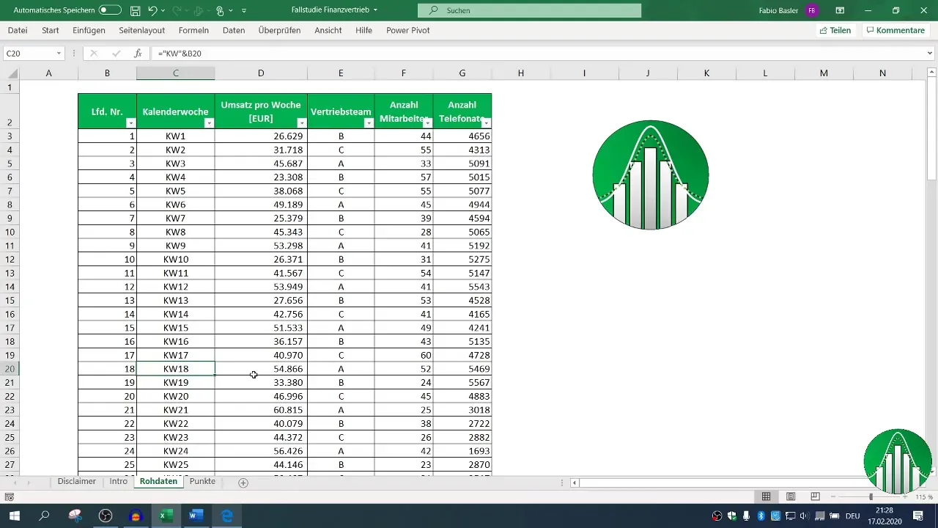
Task: Click the Cancel X icon in formula bar
Action: [x=93, y=54]
